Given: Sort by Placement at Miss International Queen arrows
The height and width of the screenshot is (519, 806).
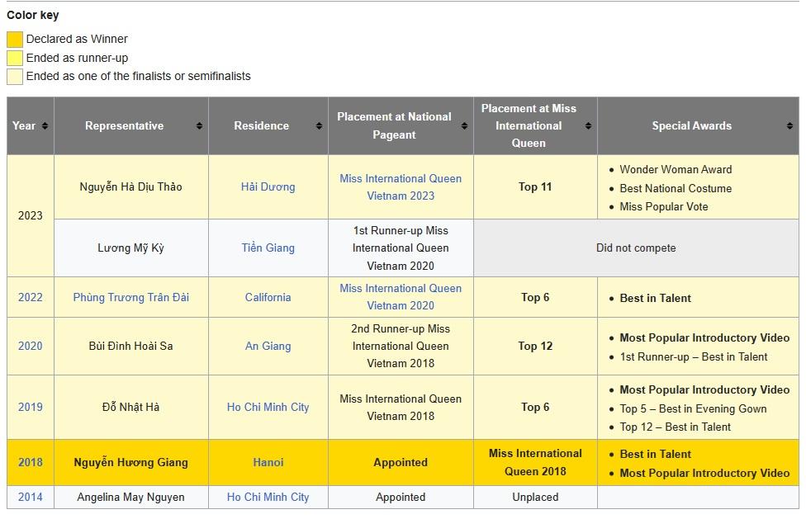Looking at the screenshot, I should 588,125.
